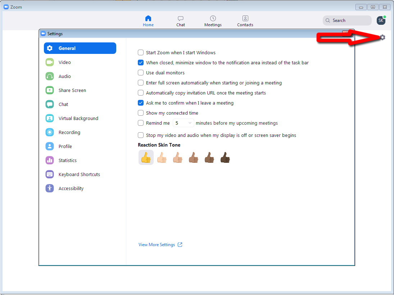Viewport: 394px width, 295px height.
Task: Switch to Contacts tab label
Action: (245, 25)
